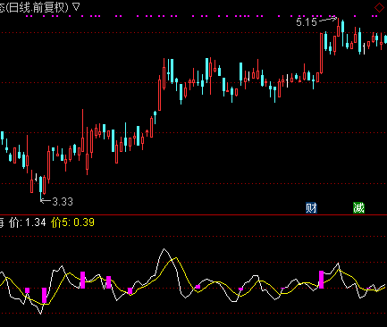The image size is (387, 327).
Task: Select the red candlestick touching the 5.15 high
Action: tap(339, 28)
